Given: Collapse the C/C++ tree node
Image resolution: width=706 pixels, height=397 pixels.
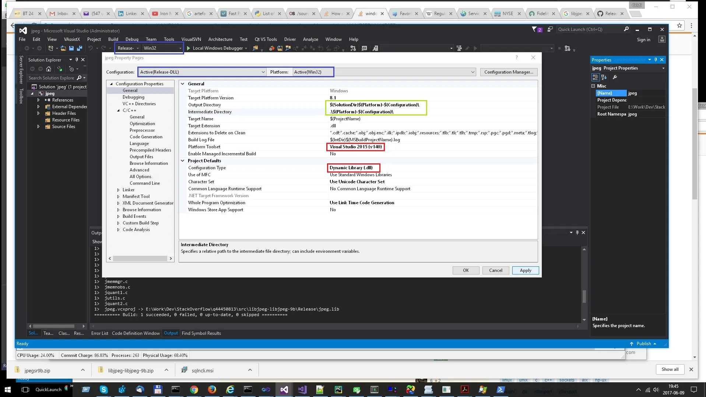Looking at the screenshot, I should (118, 110).
